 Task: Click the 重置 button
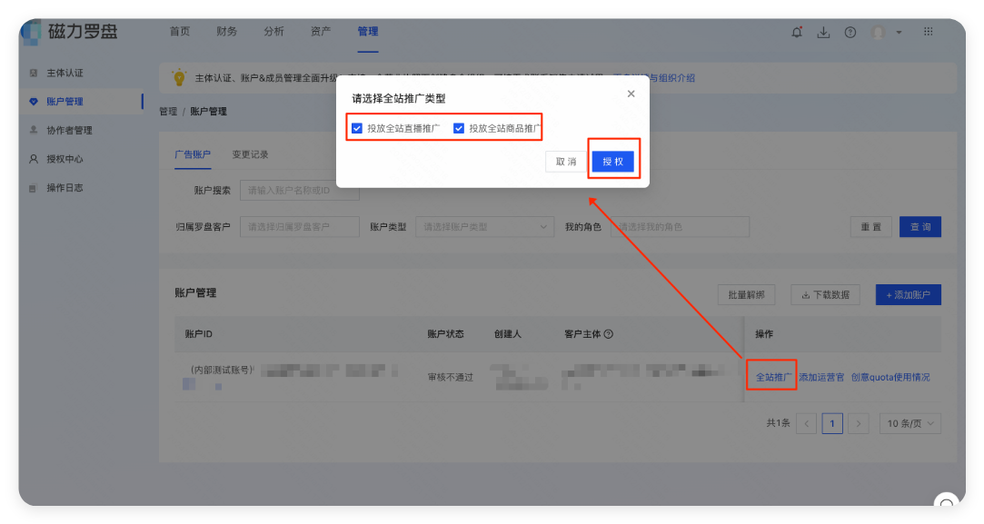(x=871, y=226)
